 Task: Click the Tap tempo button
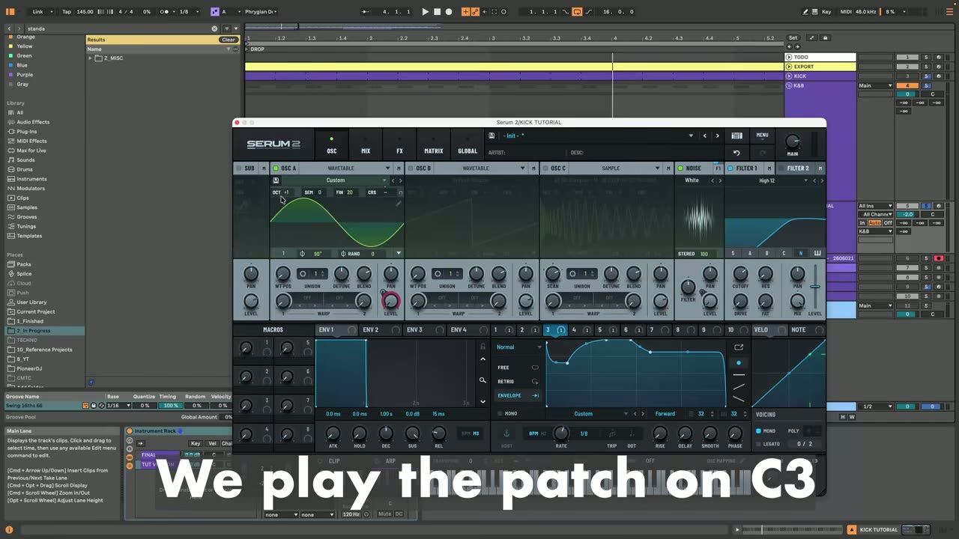click(67, 12)
